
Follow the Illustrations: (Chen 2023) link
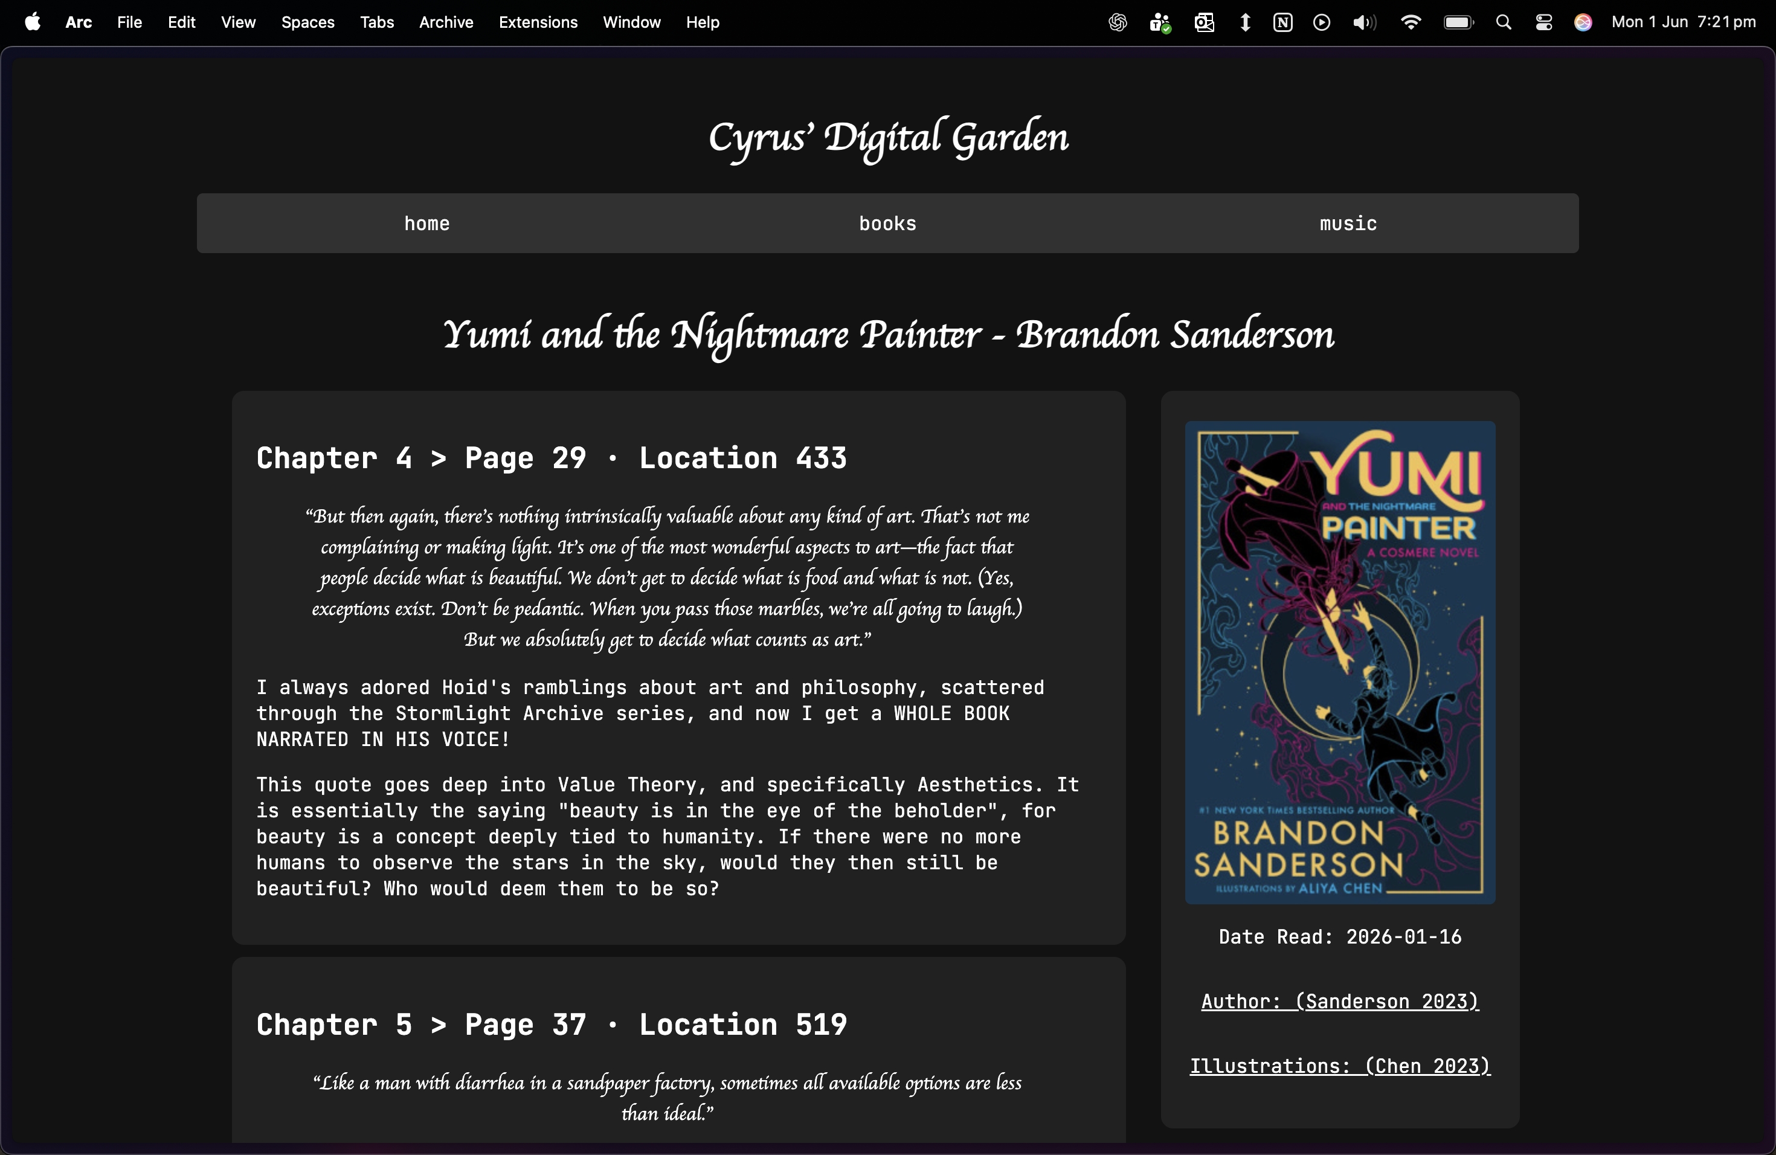[x=1339, y=1066]
